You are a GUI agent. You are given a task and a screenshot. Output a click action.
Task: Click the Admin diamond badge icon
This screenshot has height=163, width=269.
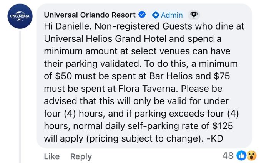click(x=156, y=15)
